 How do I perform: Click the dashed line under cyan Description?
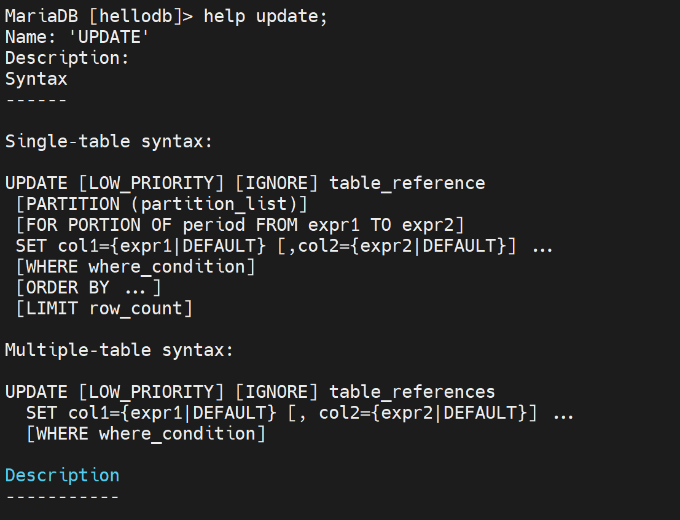62,496
